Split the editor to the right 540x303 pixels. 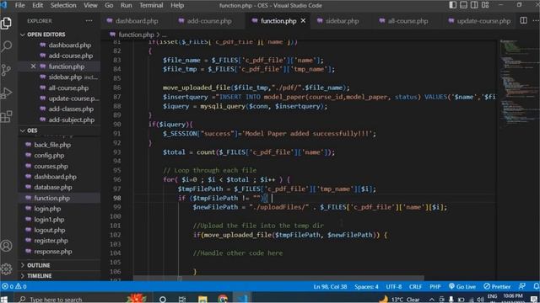[x=523, y=20]
